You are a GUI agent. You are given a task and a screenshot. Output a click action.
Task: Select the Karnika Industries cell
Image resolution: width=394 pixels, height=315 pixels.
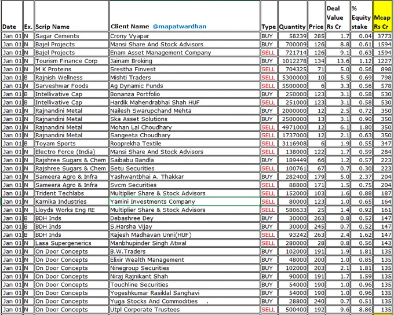[x=72, y=202]
